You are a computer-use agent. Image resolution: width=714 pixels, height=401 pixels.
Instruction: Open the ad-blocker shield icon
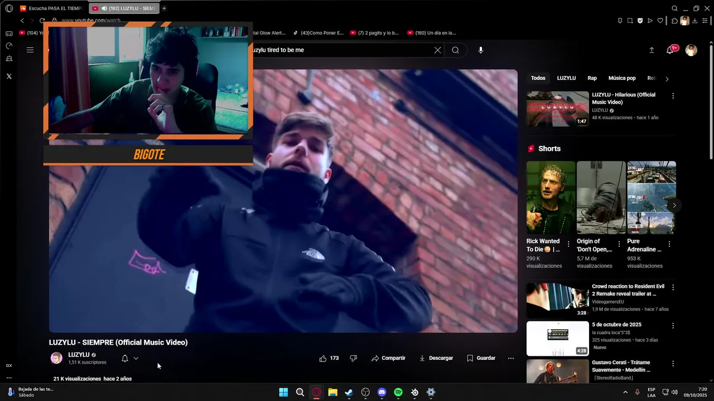coord(640,21)
